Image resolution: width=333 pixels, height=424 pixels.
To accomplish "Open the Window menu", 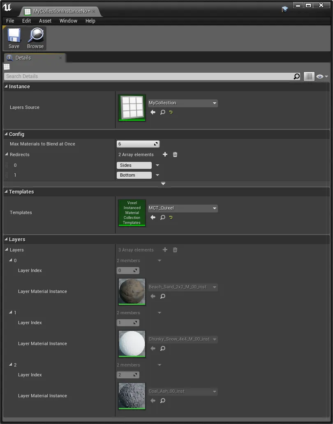I will pos(68,21).
